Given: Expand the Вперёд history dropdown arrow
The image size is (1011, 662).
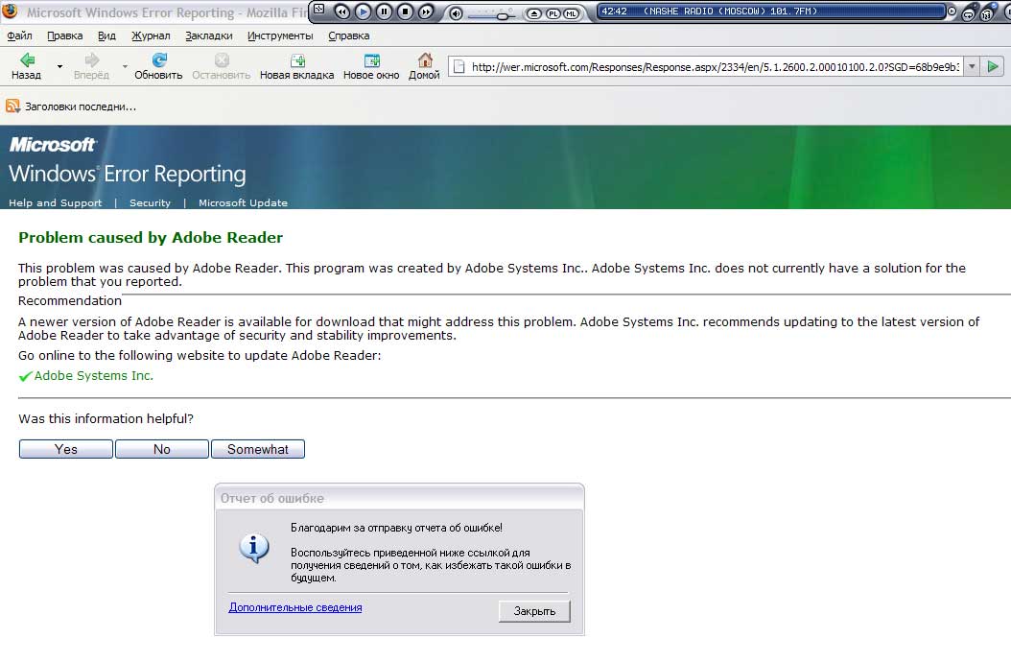Looking at the screenshot, I should (x=125, y=66).
